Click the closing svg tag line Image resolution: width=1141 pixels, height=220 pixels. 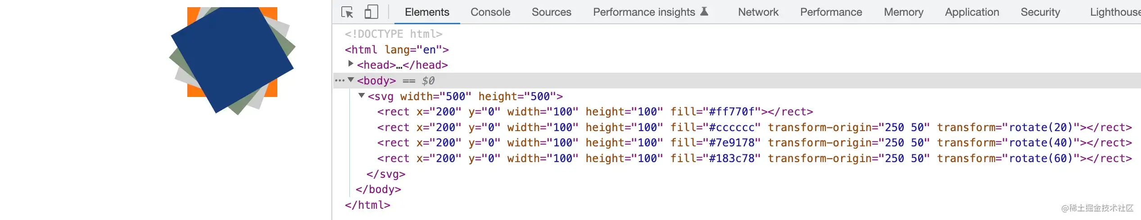(386, 174)
